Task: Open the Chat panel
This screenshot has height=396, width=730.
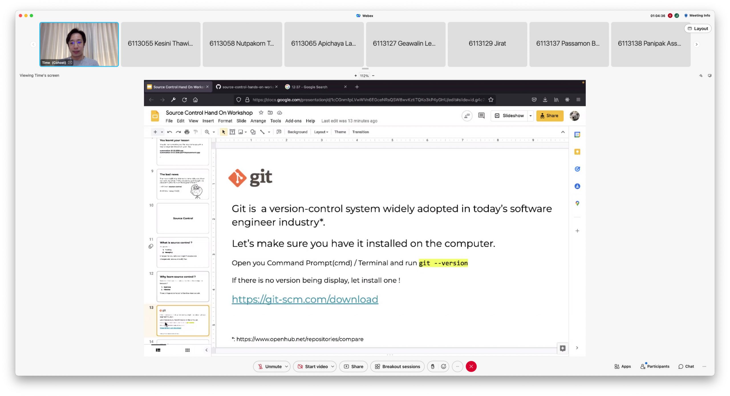Action: point(686,367)
